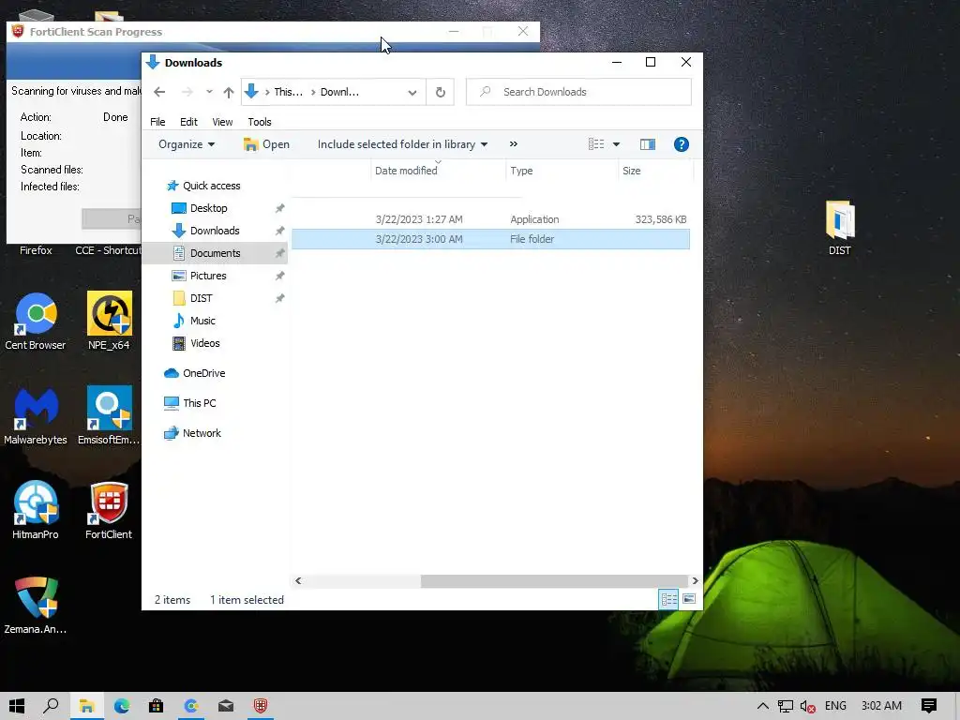Select the Application row dated 1:27 AM
The width and height of the screenshot is (960, 720).
point(490,219)
